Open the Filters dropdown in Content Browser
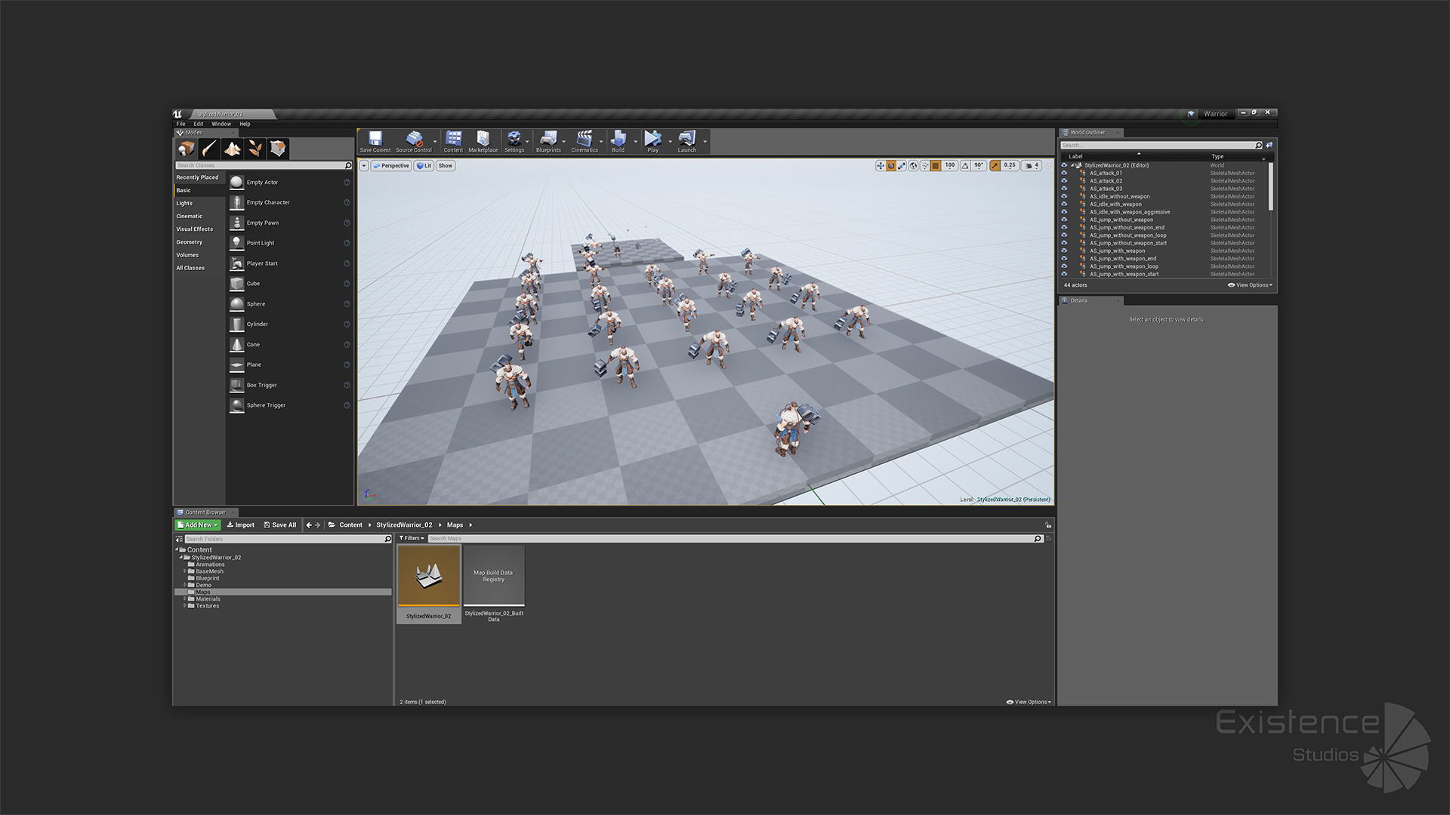Image resolution: width=1450 pixels, height=815 pixels. 412,538
